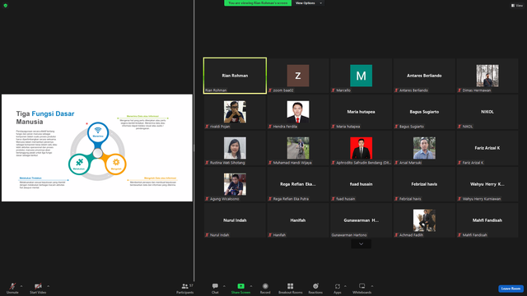Select Arsal Marsuki's photo tile

pos(424,148)
